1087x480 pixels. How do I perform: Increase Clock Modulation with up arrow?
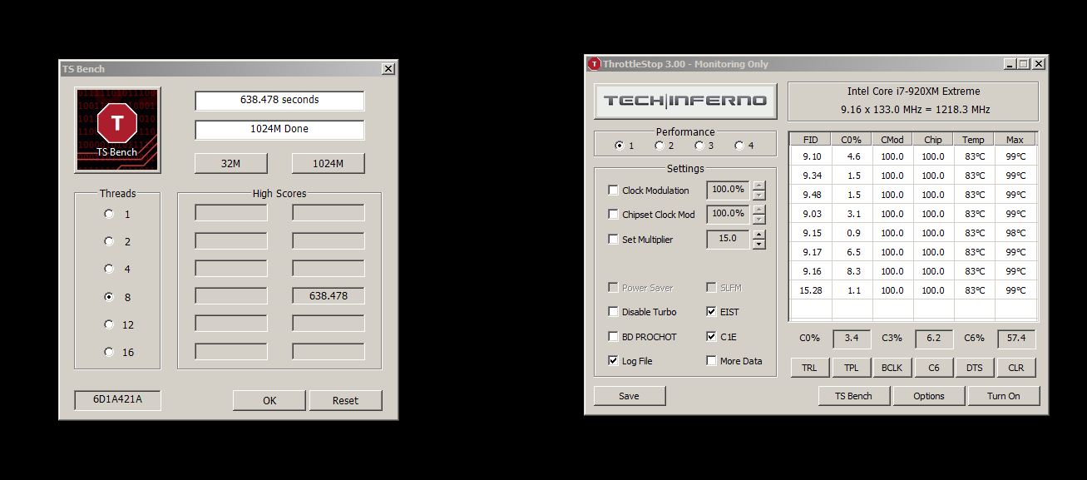[x=758, y=186]
